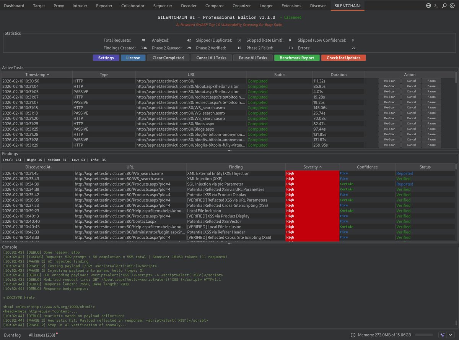Cancel the 10:31:29 HTTP task
The height and width of the screenshot is (340, 459).
[411, 145]
